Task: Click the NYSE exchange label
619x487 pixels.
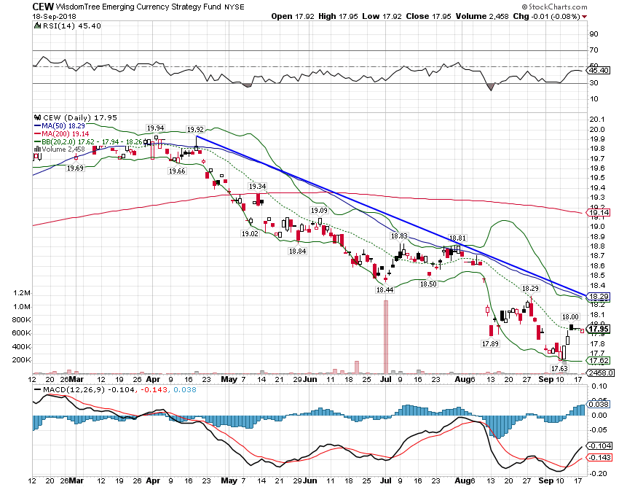Action: [234, 7]
